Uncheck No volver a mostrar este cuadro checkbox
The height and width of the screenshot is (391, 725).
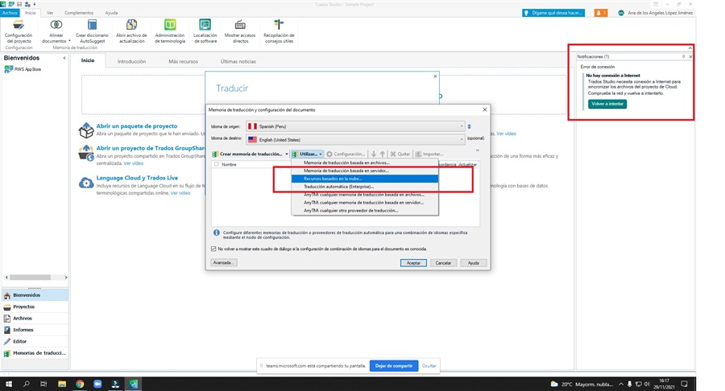click(213, 249)
